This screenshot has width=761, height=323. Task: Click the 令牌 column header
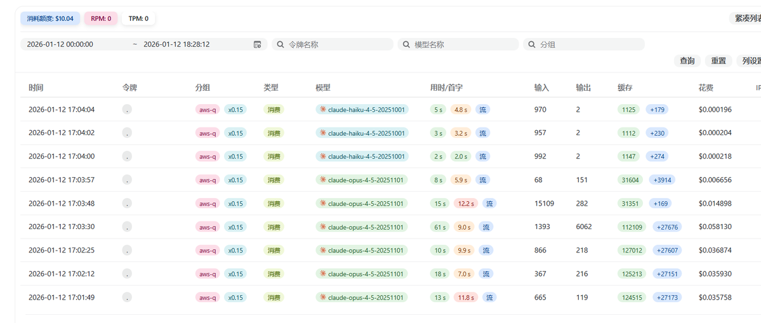130,88
